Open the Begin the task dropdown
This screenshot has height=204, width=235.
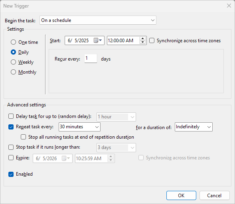pyautogui.click(x=98, y=20)
